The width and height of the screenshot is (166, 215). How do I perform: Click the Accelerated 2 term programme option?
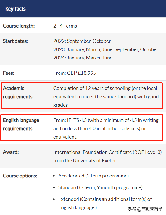click(93, 176)
